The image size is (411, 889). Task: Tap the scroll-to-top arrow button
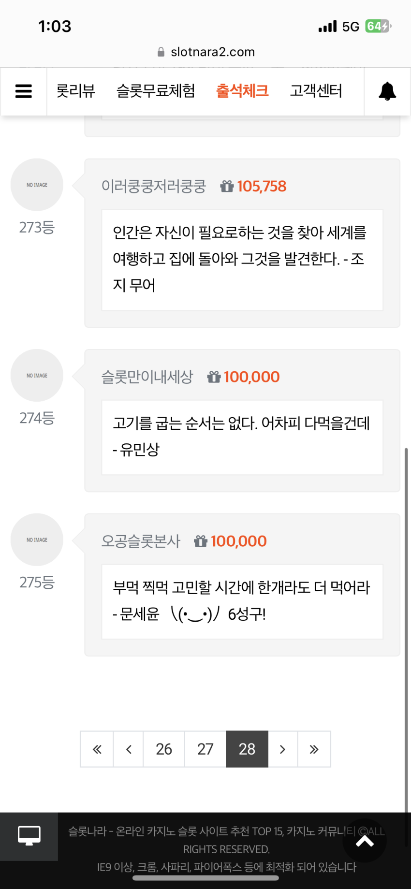coord(365,841)
